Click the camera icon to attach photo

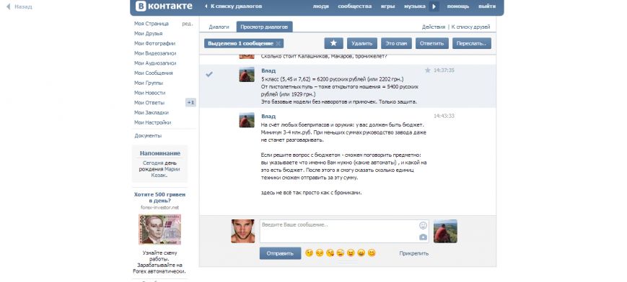tap(423, 237)
